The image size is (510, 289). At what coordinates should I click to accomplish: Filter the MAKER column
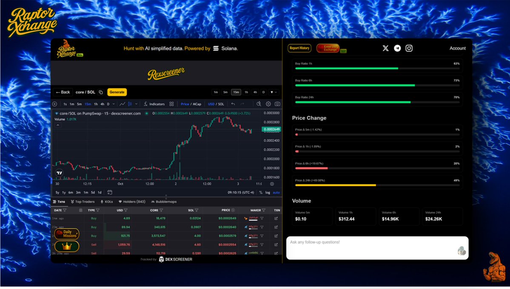263,210
